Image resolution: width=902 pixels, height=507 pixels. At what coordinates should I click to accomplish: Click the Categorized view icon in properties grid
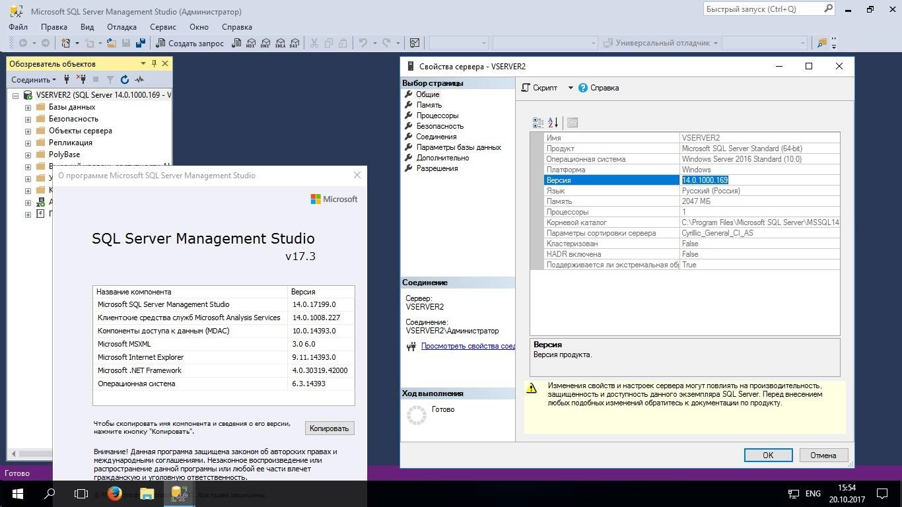tap(538, 122)
